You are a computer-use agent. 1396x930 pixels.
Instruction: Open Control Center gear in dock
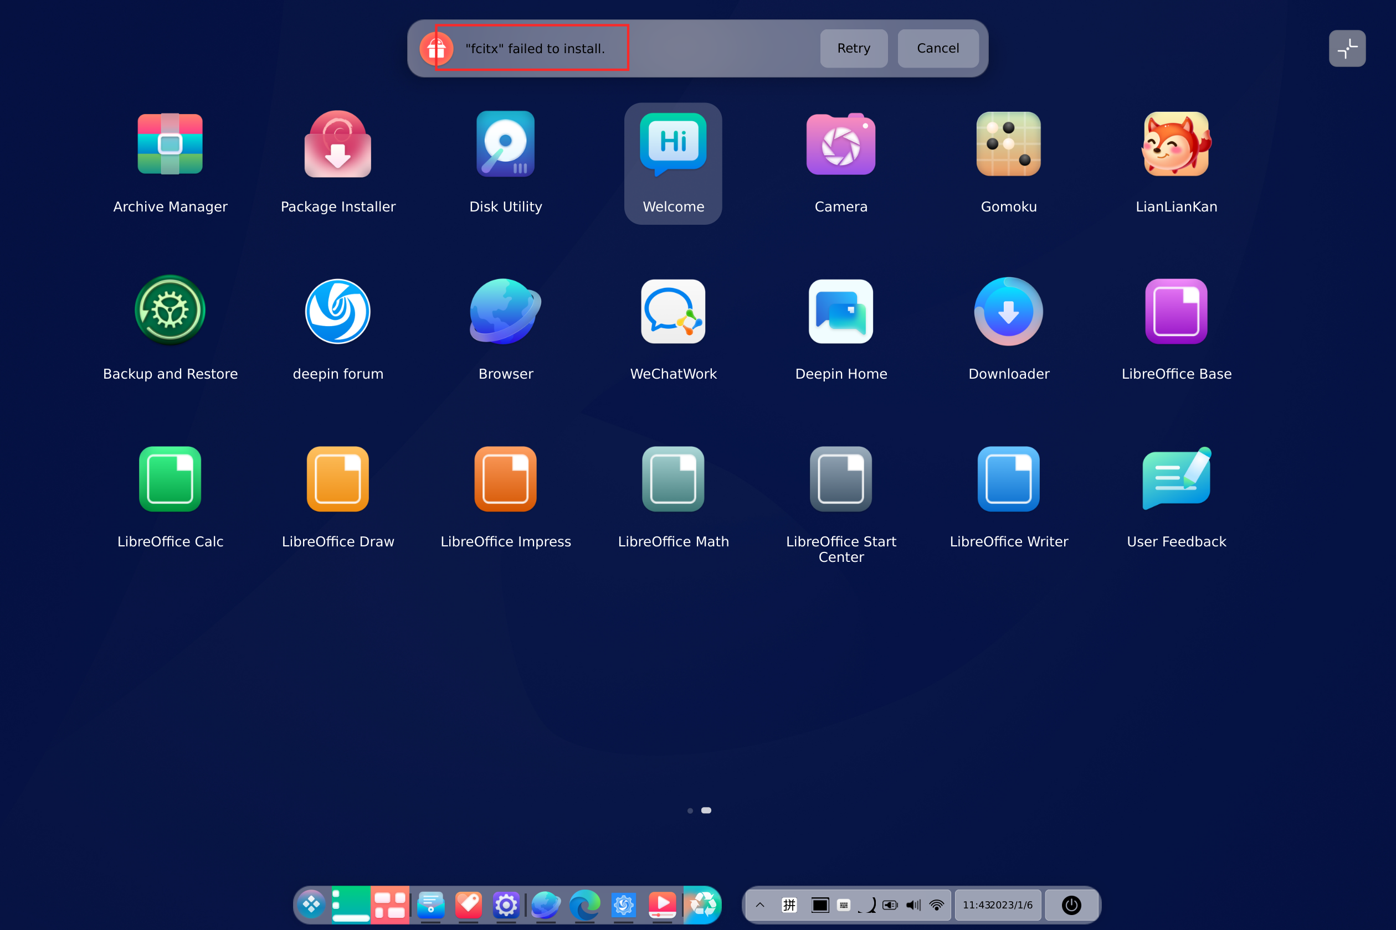506,905
